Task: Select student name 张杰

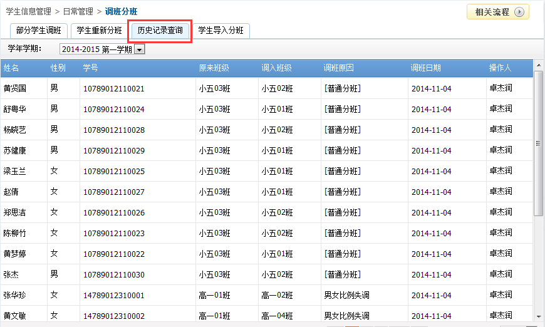Action: 11,274
